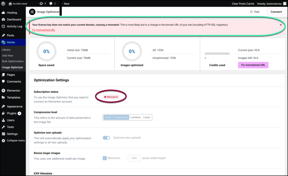The image size is (288, 176).
Task: Select the Lossless compression option
Action: coord(135,117)
